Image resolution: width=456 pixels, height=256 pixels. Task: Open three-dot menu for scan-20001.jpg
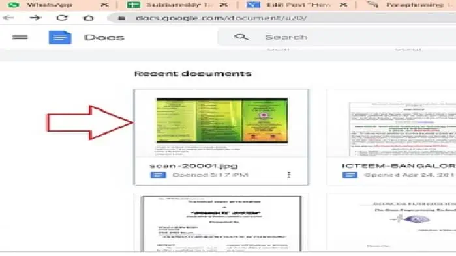coord(289,175)
